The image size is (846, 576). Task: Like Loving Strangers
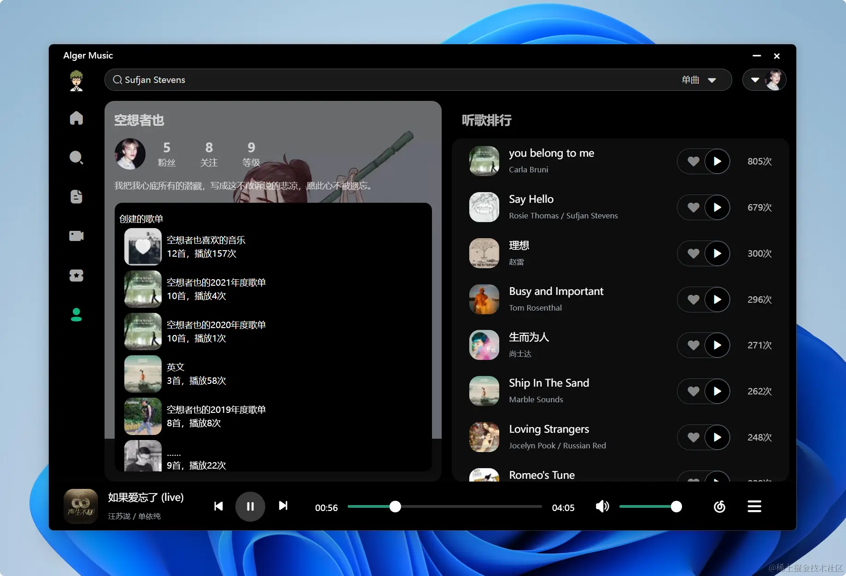693,437
